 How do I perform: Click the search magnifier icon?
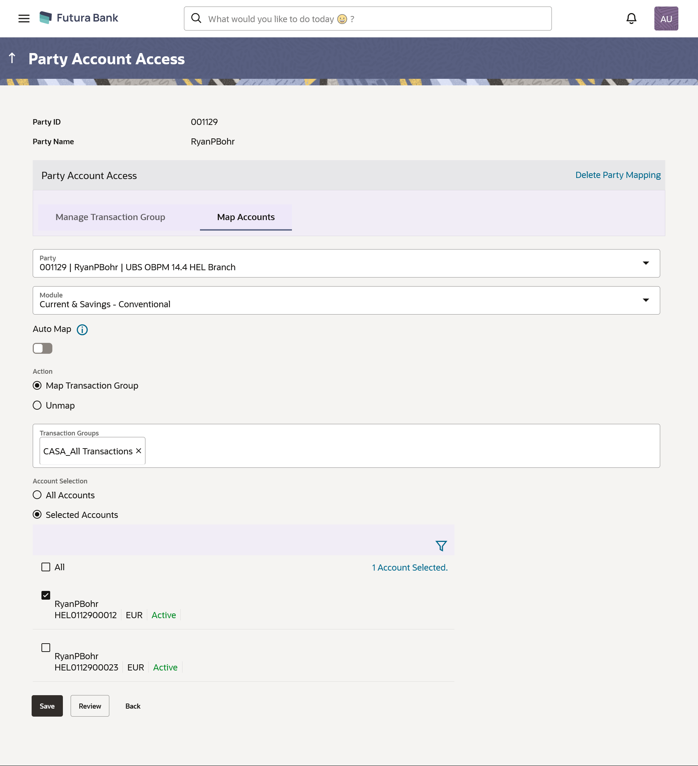point(196,19)
